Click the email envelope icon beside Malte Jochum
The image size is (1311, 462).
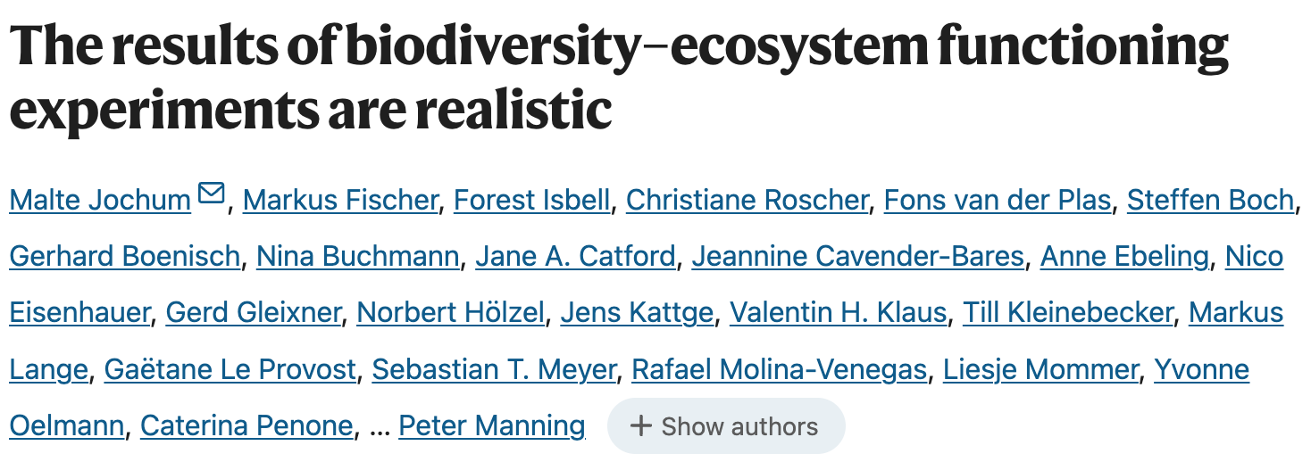point(212,192)
